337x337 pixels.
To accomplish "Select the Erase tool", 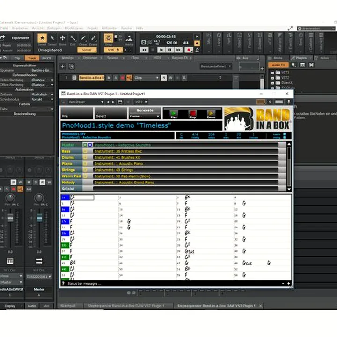I will pos(93,38).
